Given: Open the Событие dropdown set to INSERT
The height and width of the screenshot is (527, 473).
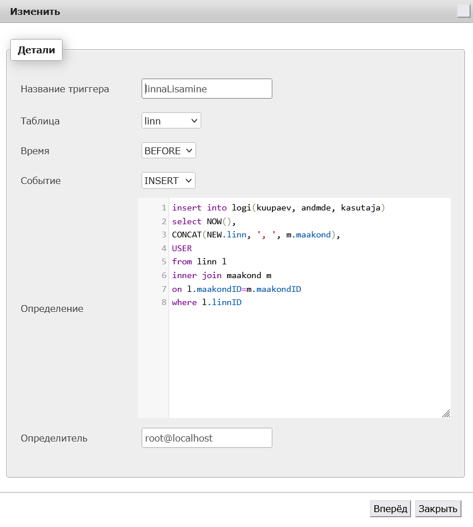Looking at the screenshot, I should [169, 181].
